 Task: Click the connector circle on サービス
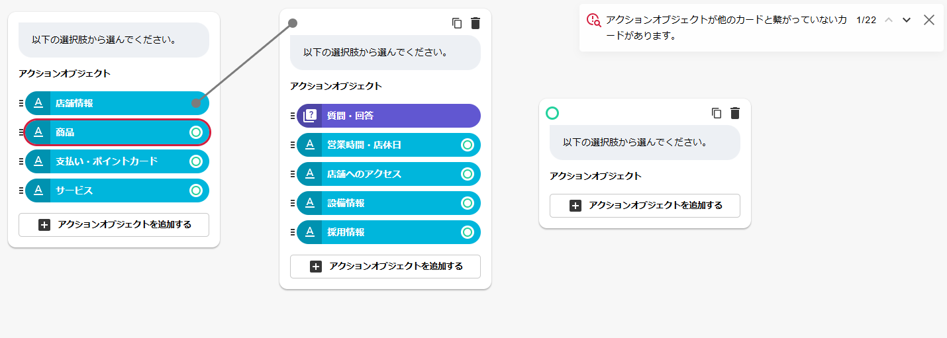click(195, 190)
